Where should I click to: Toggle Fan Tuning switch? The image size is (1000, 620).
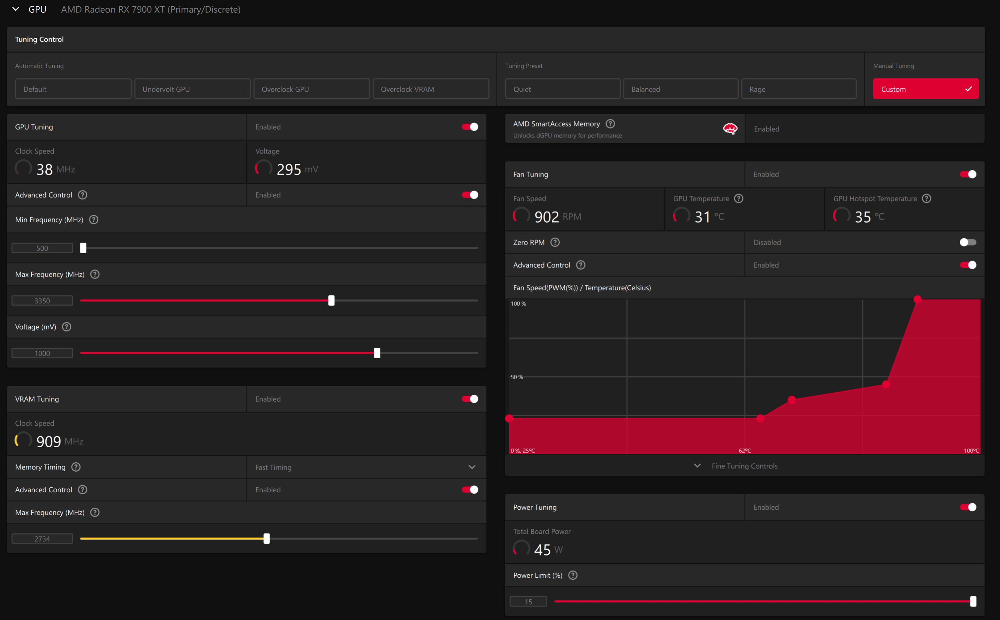968,174
